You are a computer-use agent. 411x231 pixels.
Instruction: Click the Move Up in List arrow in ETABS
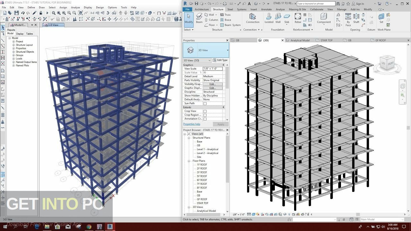pos(121,13)
